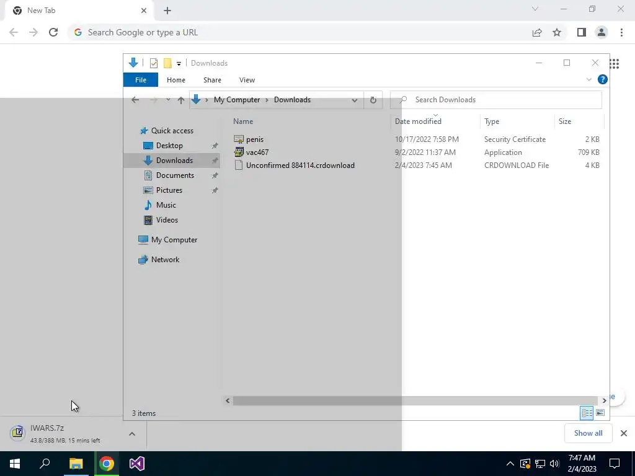Image resolution: width=635 pixels, height=476 pixels.
Task: Close the Chrome downloads bar
Action: click(x=624, y=433)
